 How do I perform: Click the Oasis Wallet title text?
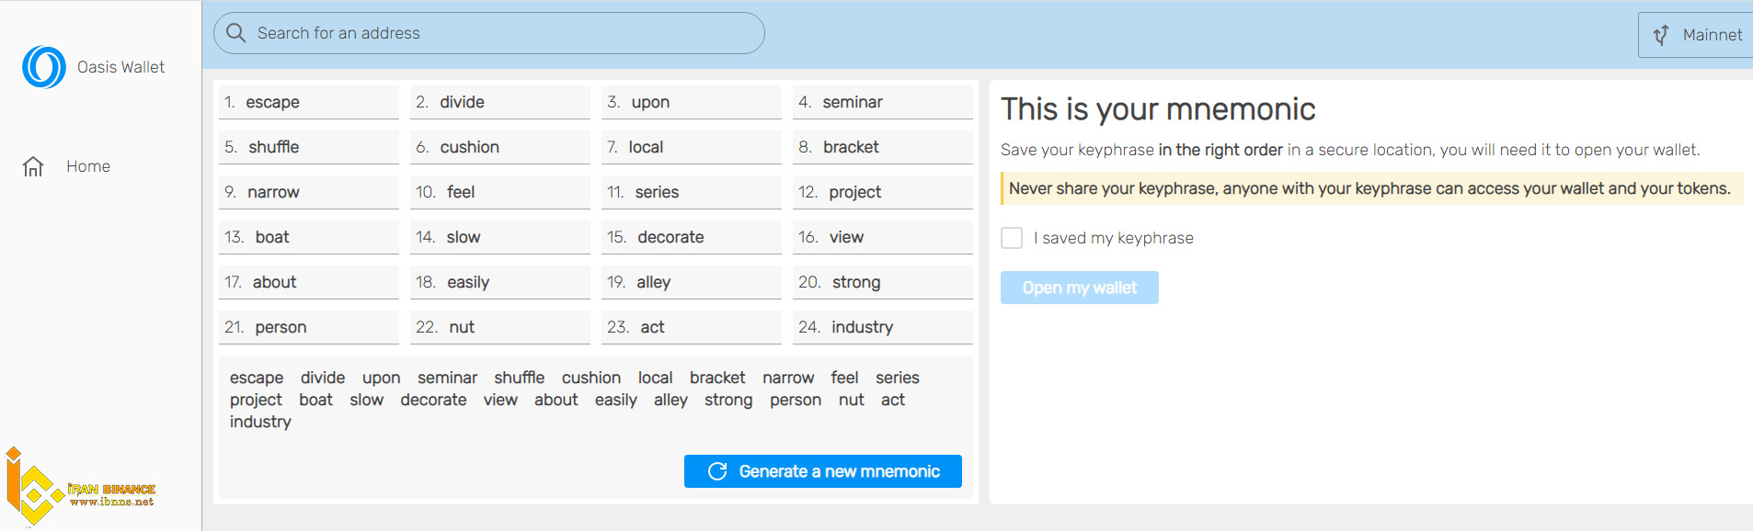[120, 67]
